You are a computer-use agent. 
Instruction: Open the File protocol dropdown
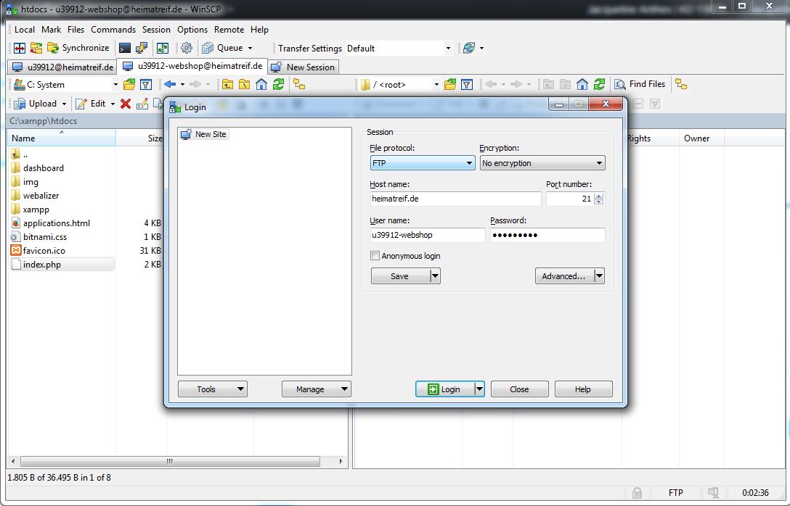[x=422, y=163]
